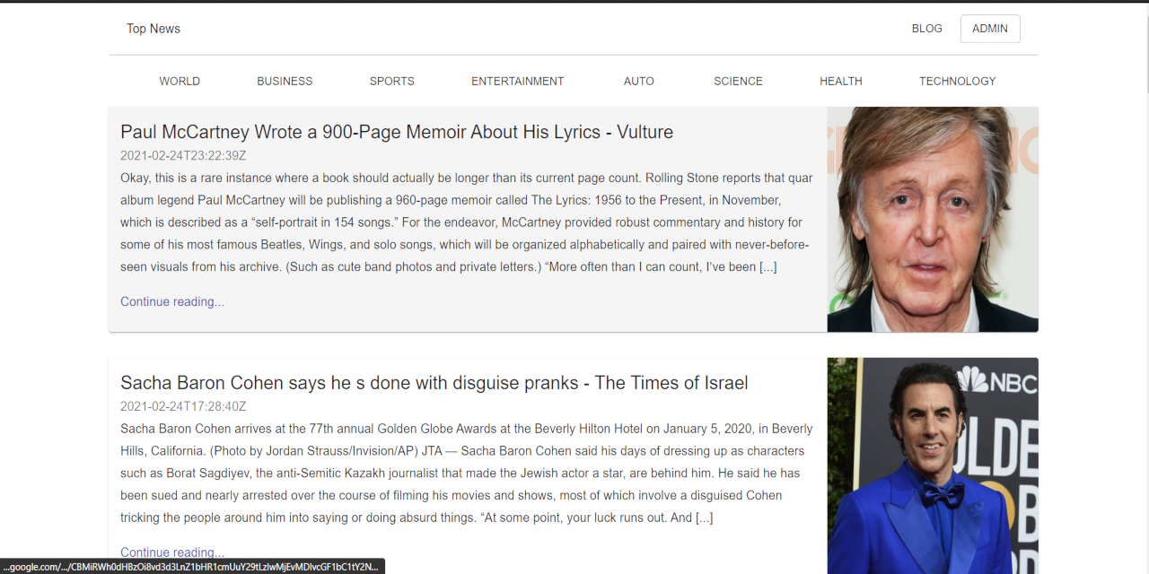Continue reading the Paul McCartney article

tap(172, 301)
